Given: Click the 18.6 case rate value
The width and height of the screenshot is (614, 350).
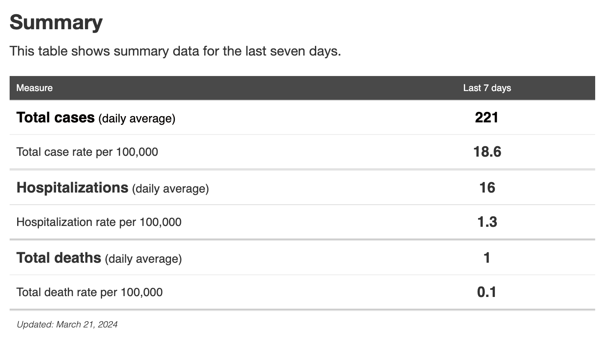Looking at the screenshot, I should point(487,152).
